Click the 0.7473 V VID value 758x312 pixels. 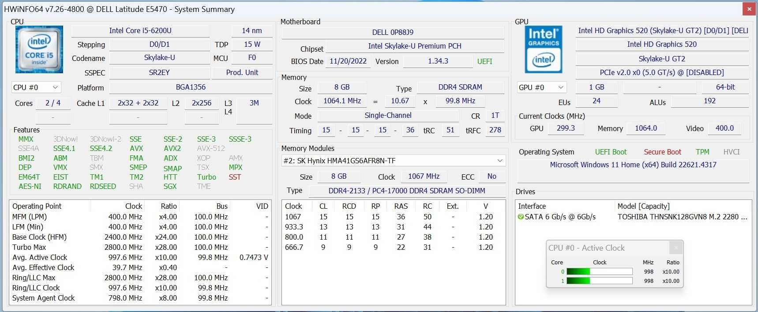coord(254,257)
